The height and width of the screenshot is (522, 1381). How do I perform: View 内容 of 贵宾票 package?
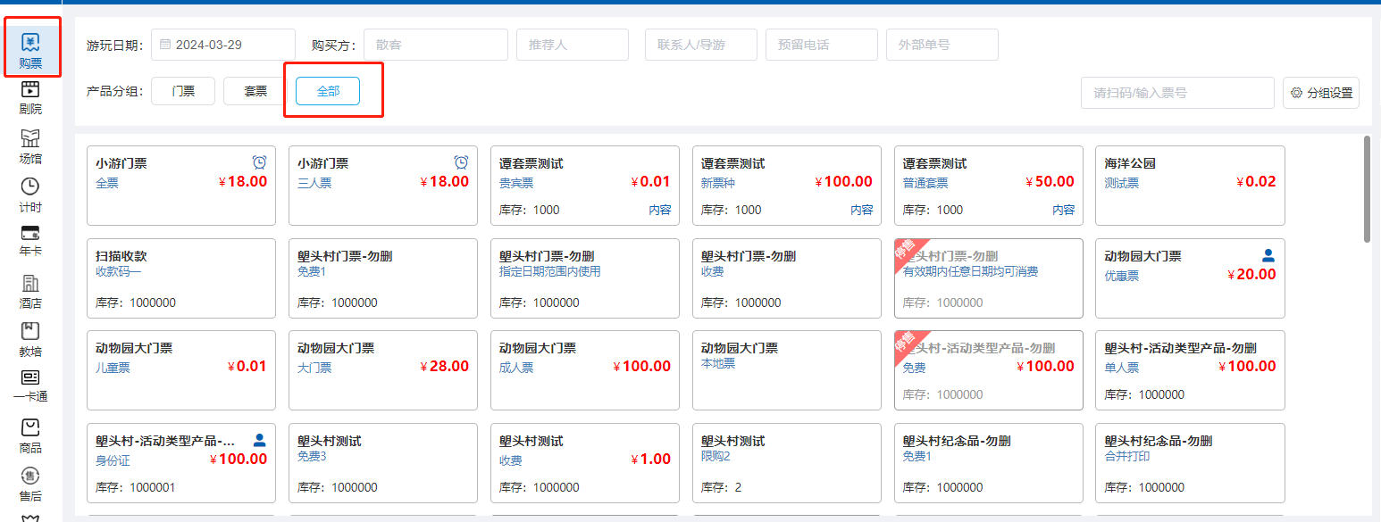pyautogui.click(x=660, y=210)
